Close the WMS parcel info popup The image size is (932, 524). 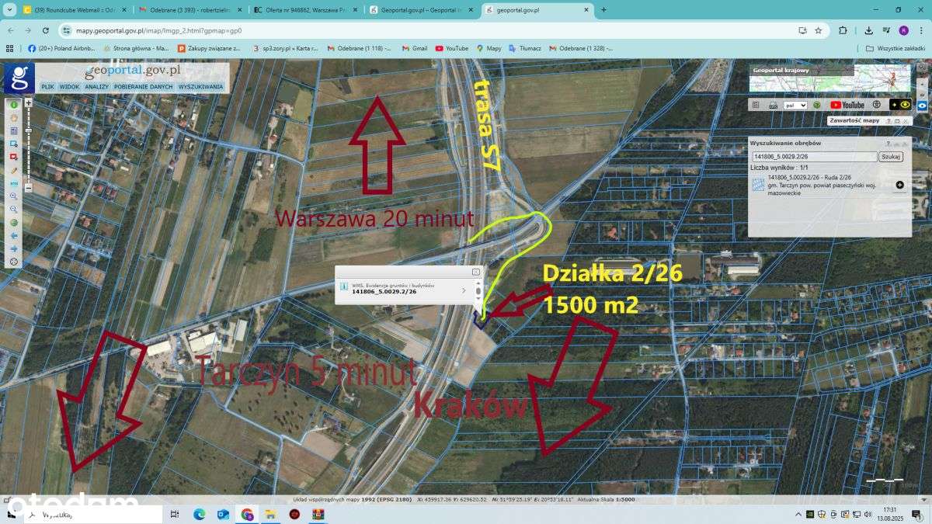tap(476, 272)
